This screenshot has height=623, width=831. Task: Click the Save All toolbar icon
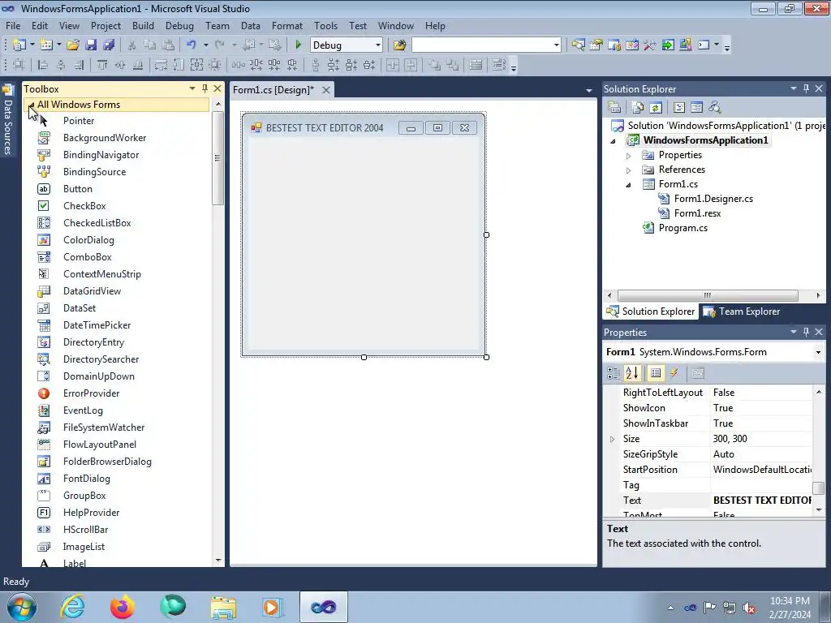pos(109,45)
